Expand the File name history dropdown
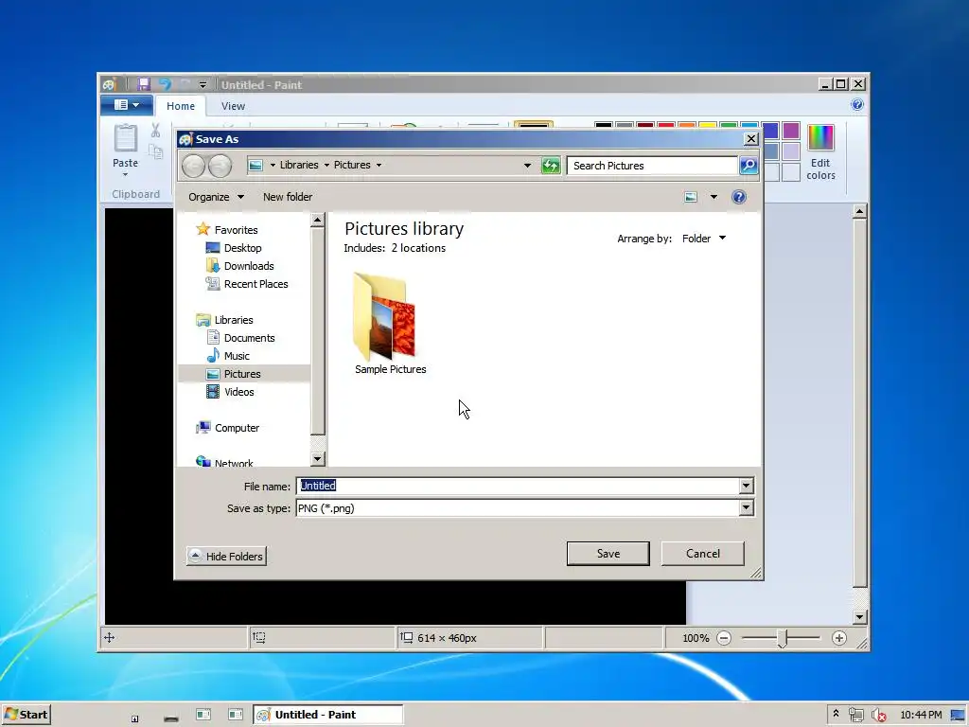The width and height of the screenshot is (969, 727). (x=746, y=486)
